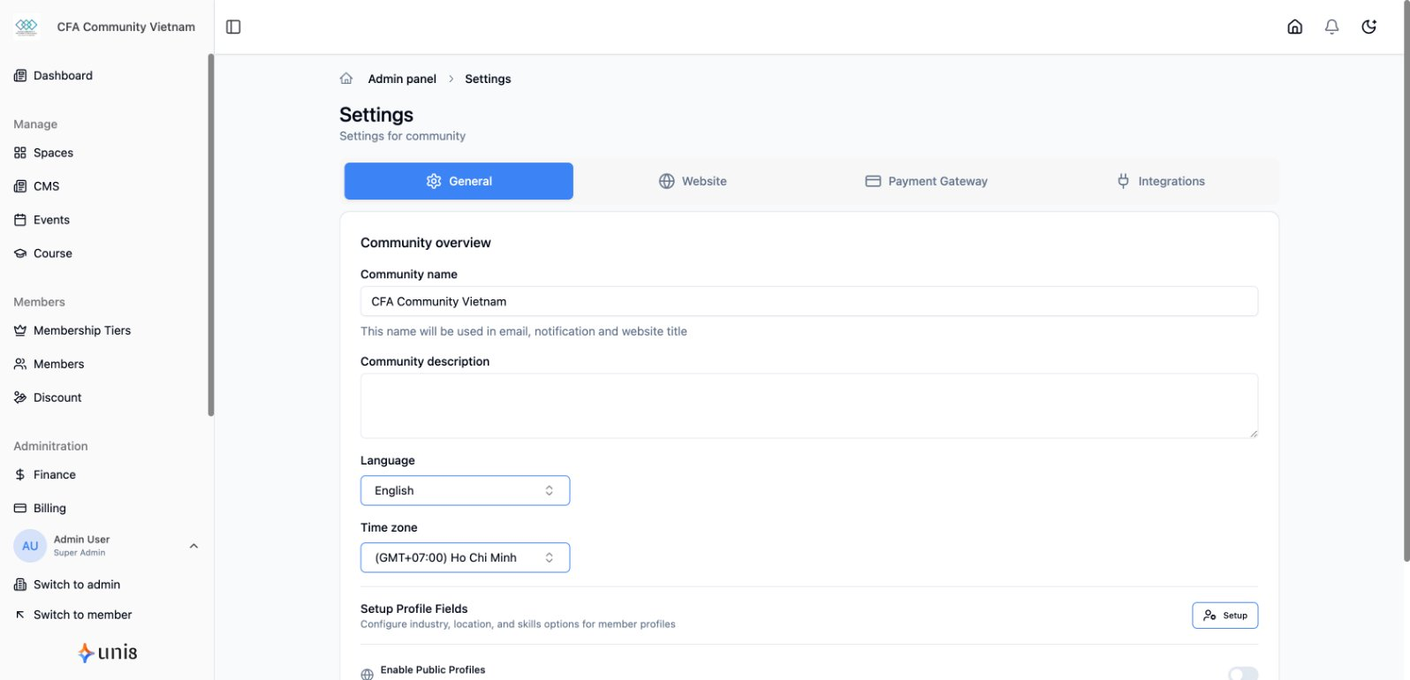
Task: Click the CFA Community Vietnam logo
Action: (x=27, y=26)
